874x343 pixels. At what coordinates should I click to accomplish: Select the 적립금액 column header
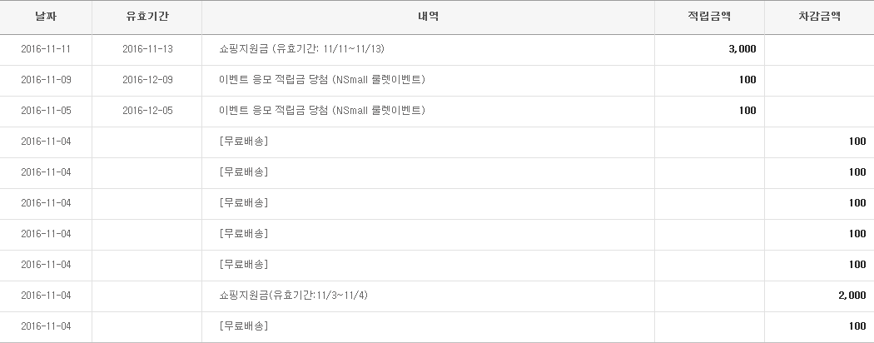pyautogui.click(x=709, y=17)
